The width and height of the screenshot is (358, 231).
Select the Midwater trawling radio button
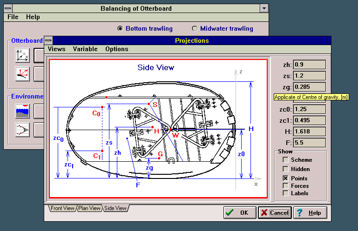click(x=195, y=28)
